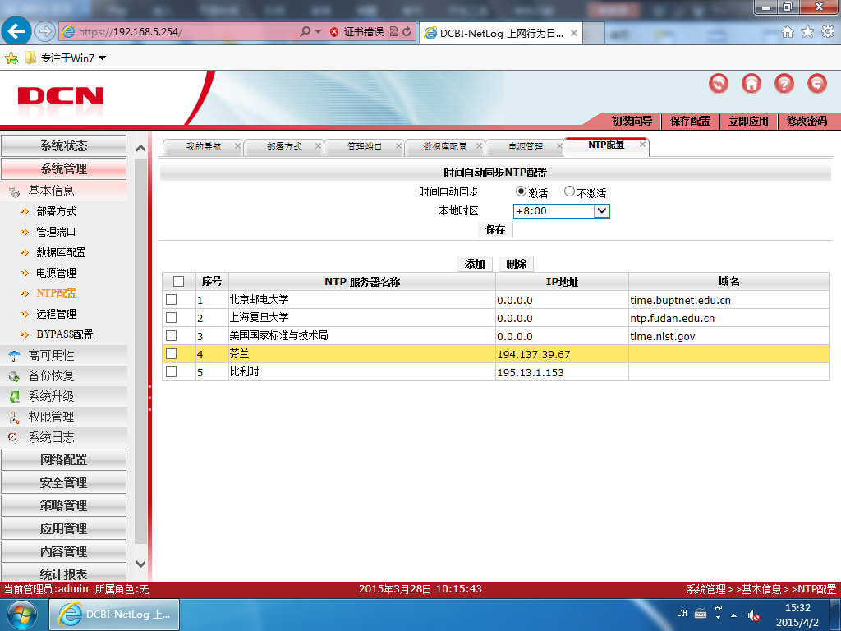Switch to the 管理端口 tab
This screenshot has width=841, height=631.
tap(365, 146)
